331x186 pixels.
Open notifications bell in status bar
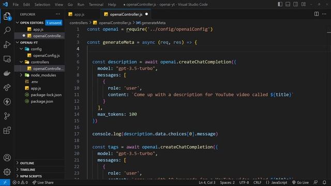(x=324, y=182)
